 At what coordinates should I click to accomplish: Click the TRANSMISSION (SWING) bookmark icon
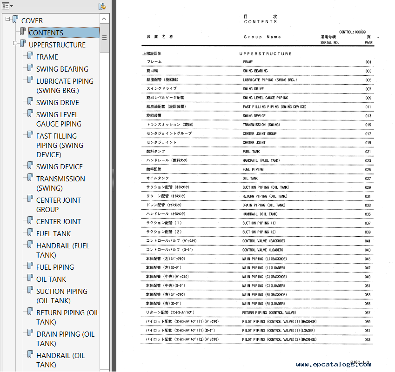30,177
